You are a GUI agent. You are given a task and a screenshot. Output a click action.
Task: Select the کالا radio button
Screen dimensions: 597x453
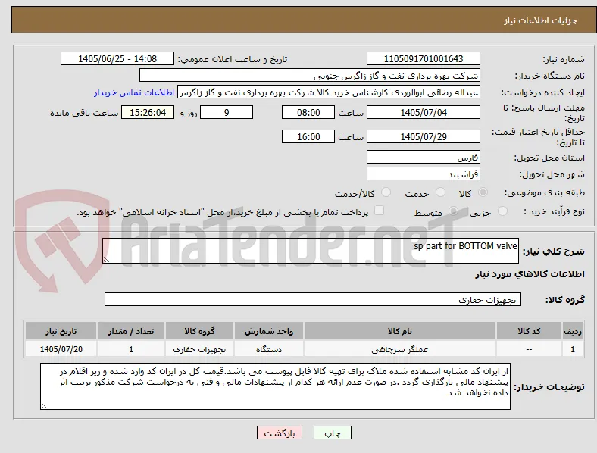coord(483,192)
